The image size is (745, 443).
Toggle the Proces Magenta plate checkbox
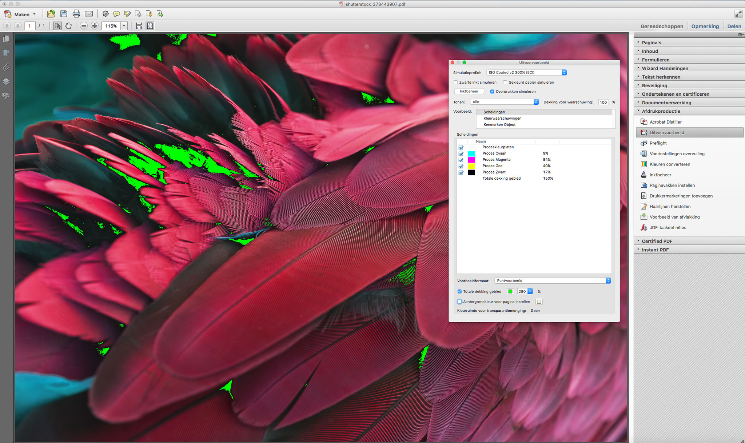click(x=461, y=160)
